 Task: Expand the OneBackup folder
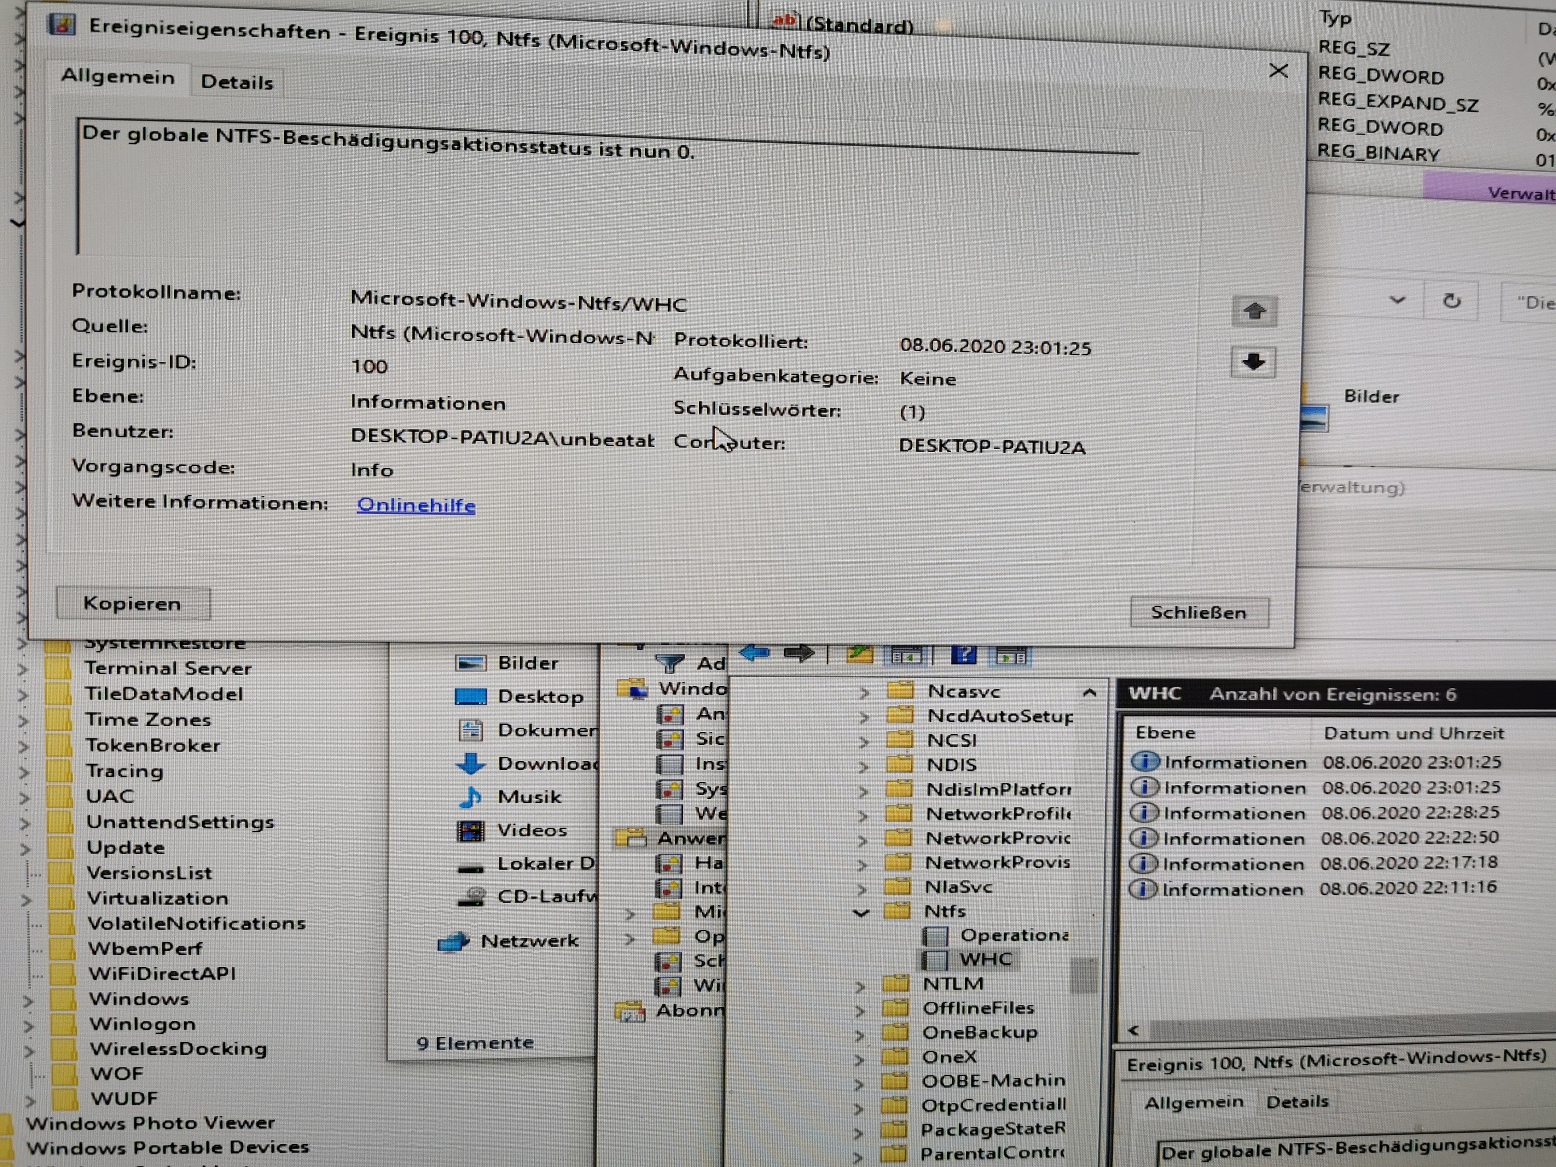[x=859, y=1035]
